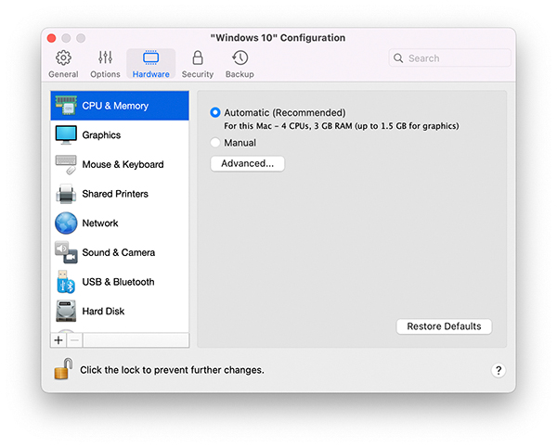Open help with question mark button
This screenshot has height=447, width=557.
pos(498,370)
